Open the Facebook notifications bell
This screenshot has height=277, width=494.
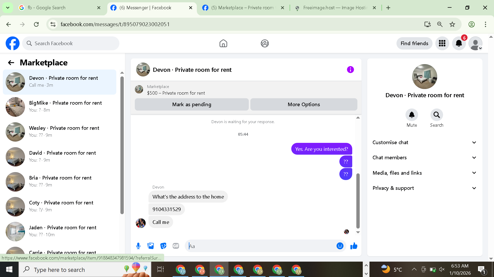[x=459, y=43]
